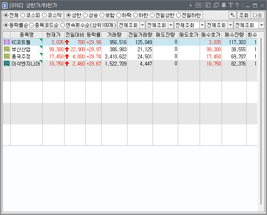
Task: Click the 현재가 column header
Action: point(53,35)
